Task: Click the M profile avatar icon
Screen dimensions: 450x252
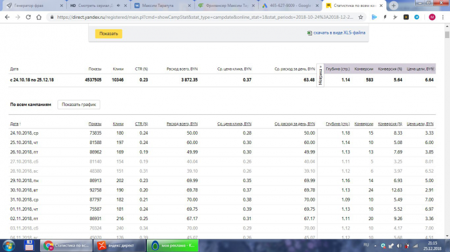Action: tap(432, 17)
